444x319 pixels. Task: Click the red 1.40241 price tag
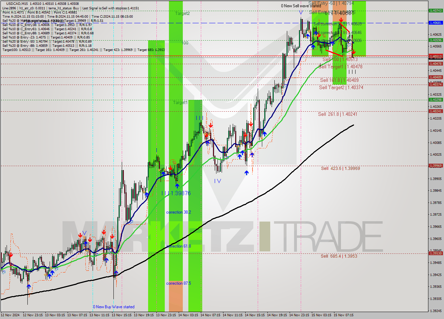click(x=435, y=111)
